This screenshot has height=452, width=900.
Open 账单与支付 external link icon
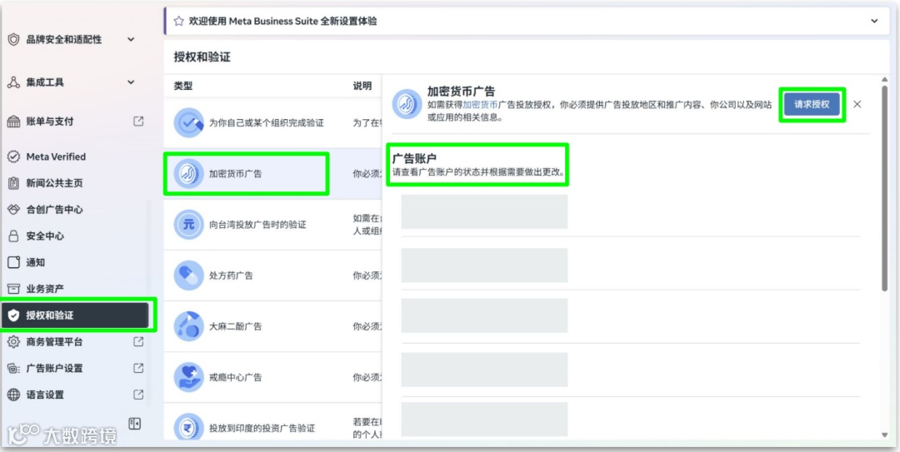[138, 121]
